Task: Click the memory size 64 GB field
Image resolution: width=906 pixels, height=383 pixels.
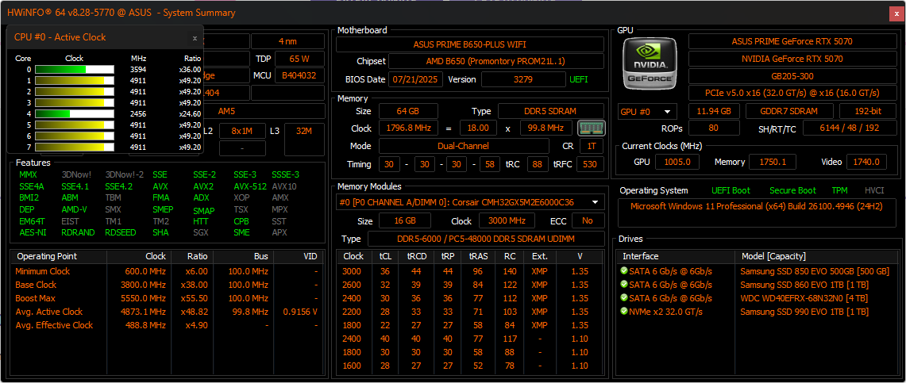Action: (408, 111)
